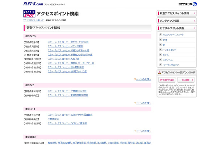Click ページの先頭へ under the H23.5.2 section
The height and width of the screenshot is (145, 221).
click(143, 103)
